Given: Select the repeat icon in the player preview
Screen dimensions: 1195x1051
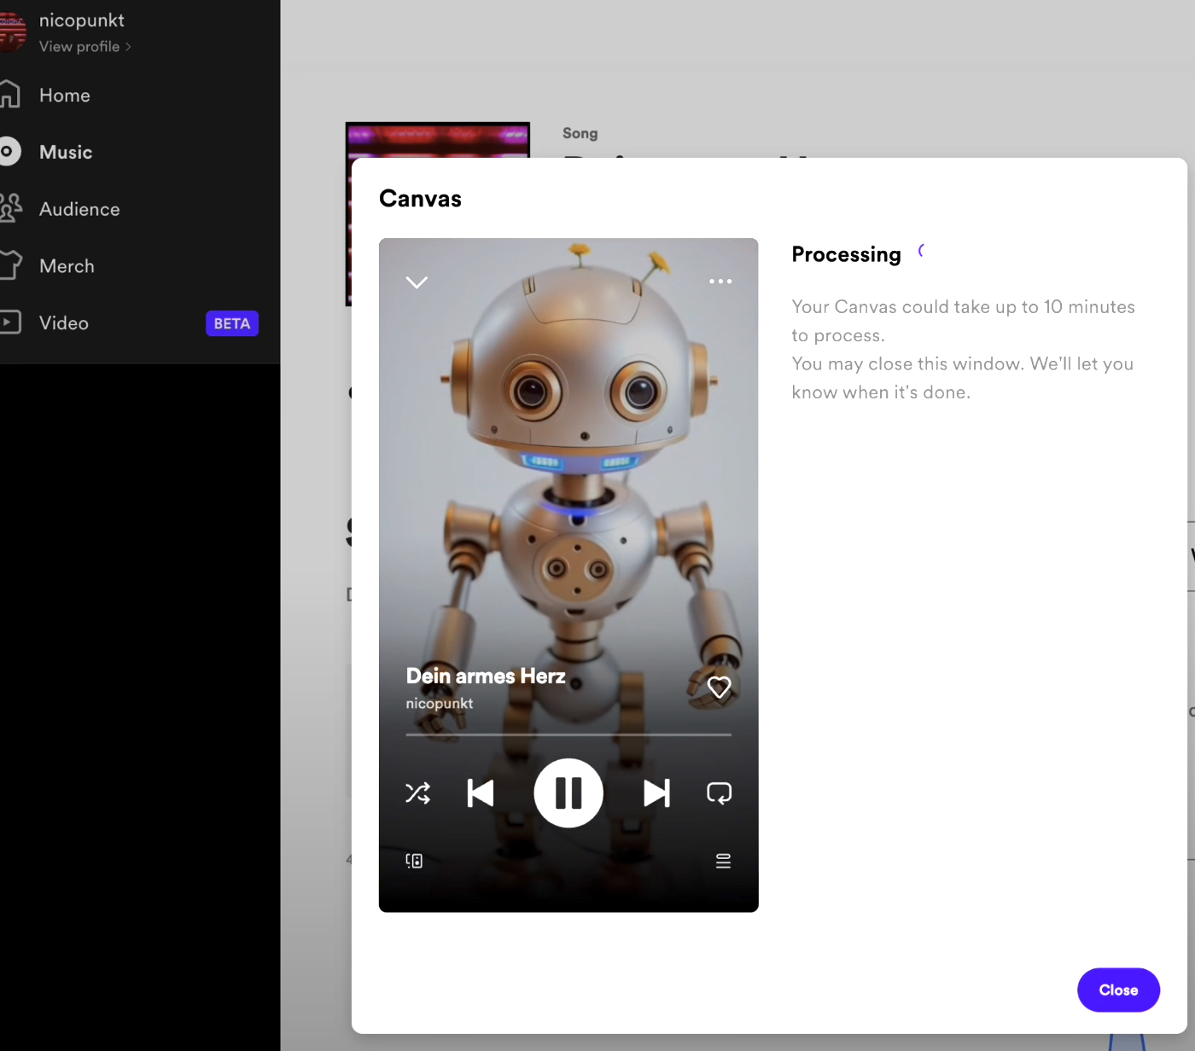Looking at the screenshot, I should click(x=719, y=793).
